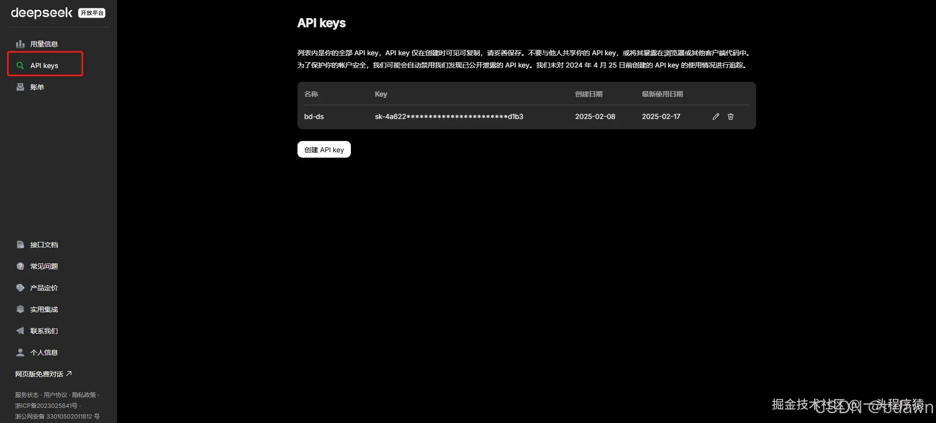Click the 常见问题 question mark icon
Image resolution: width=936 pixels, height=423 pixels.
tap(20, 266)
